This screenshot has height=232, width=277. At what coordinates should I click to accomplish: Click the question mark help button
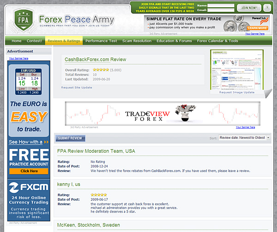[267, 8]
